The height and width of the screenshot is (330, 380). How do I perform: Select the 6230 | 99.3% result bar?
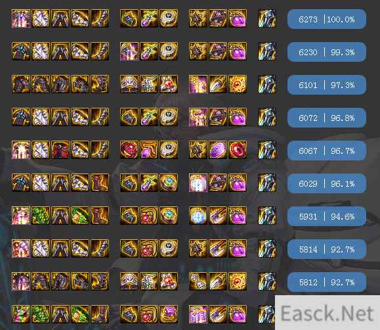326,52
